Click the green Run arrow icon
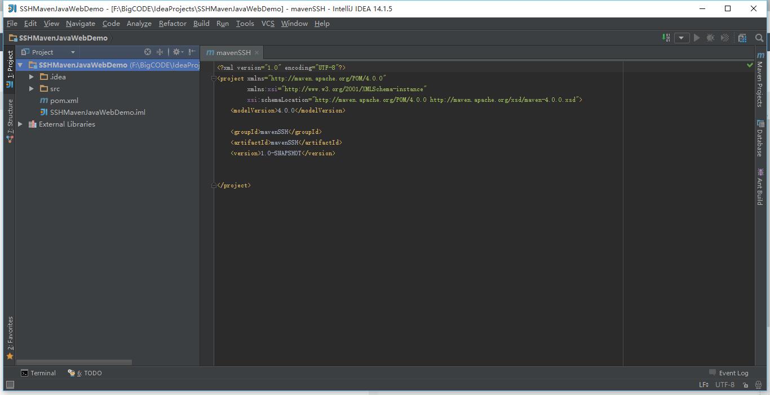 697,38
